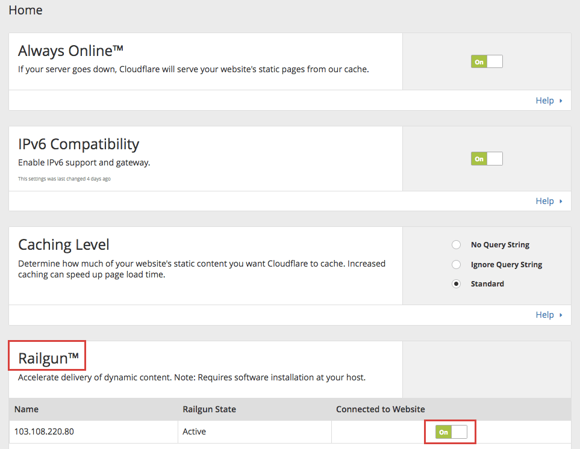580x449 pixels.
Task: Click the Connected to Website column header
Action: point(380,409)
